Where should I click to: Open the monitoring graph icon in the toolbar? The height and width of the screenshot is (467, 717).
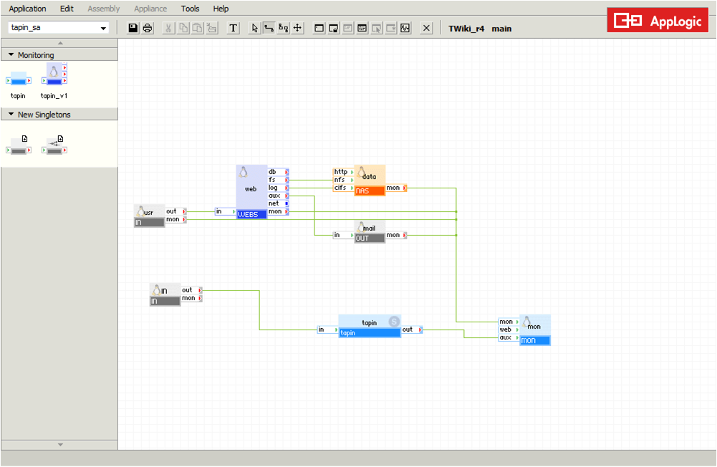(x=405, y=29)
